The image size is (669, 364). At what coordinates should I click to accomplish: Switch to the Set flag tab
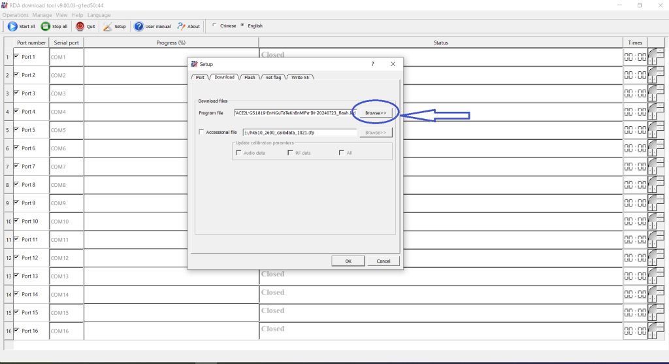coord(273,77)
